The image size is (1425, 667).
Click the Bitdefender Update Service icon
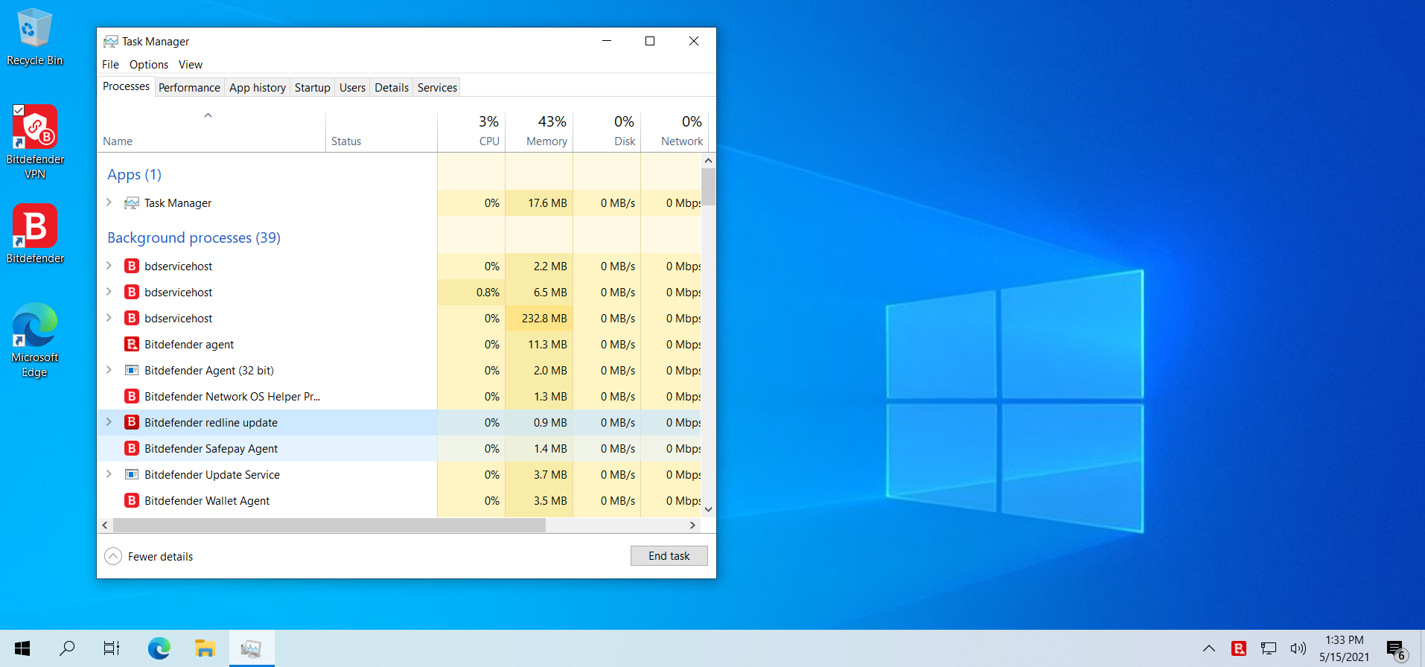click(x=132, y=474)
